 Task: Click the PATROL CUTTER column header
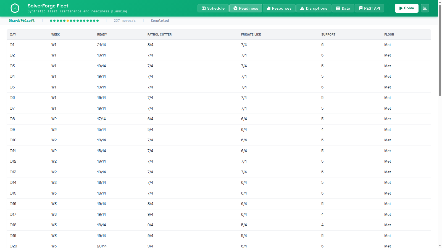159,34
